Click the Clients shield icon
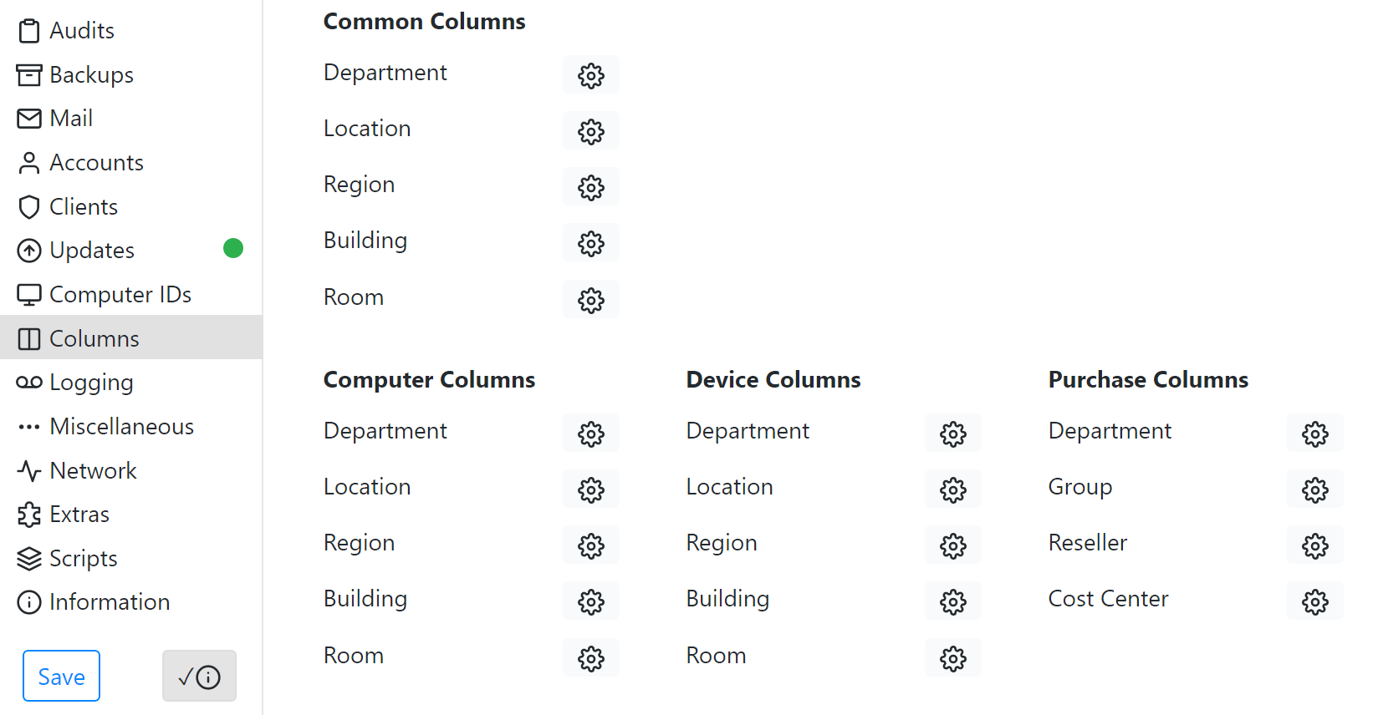The height and width of the screenshot is (715, 1378). pyautogui.click(x=30, y=206)
